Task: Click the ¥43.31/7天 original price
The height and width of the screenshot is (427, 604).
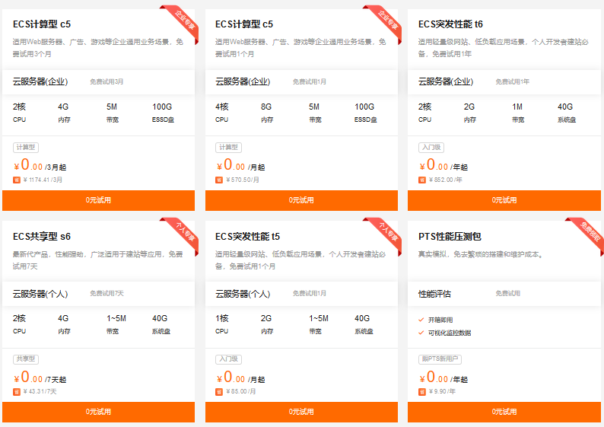Action: 40,392
